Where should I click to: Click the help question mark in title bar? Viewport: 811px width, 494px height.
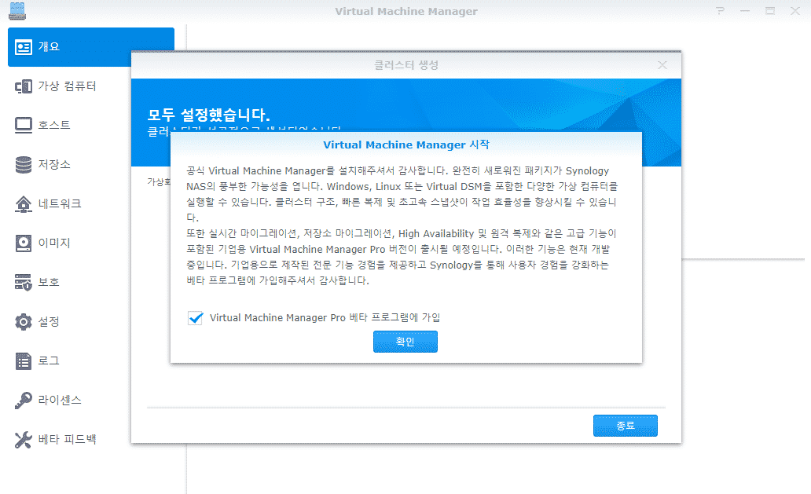(720, 11)
